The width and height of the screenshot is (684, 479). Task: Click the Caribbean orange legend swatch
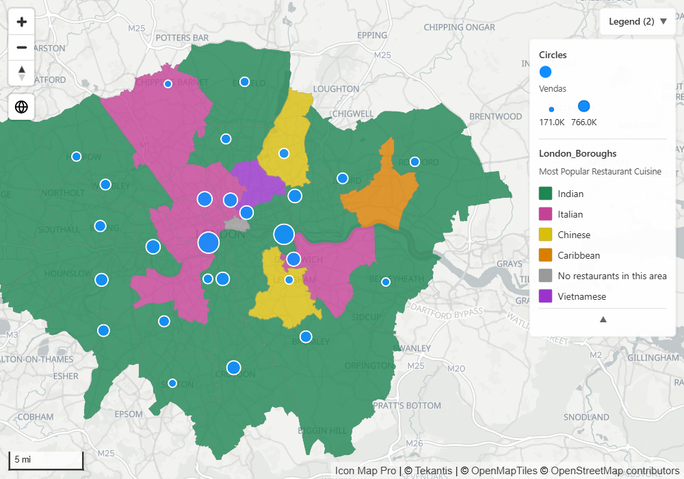point(545,255)
